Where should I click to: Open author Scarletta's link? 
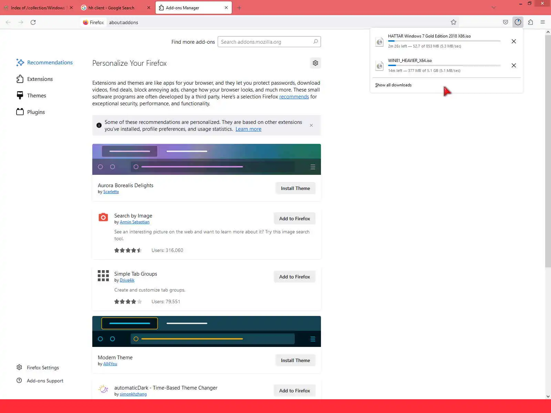(x=111, y=192)
